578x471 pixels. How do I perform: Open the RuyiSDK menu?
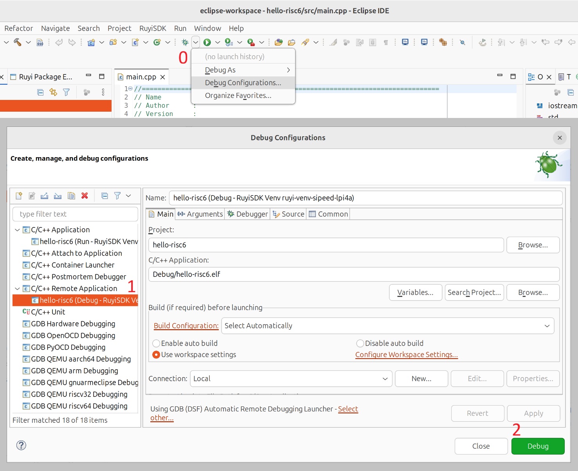click(x=153, y=28)
